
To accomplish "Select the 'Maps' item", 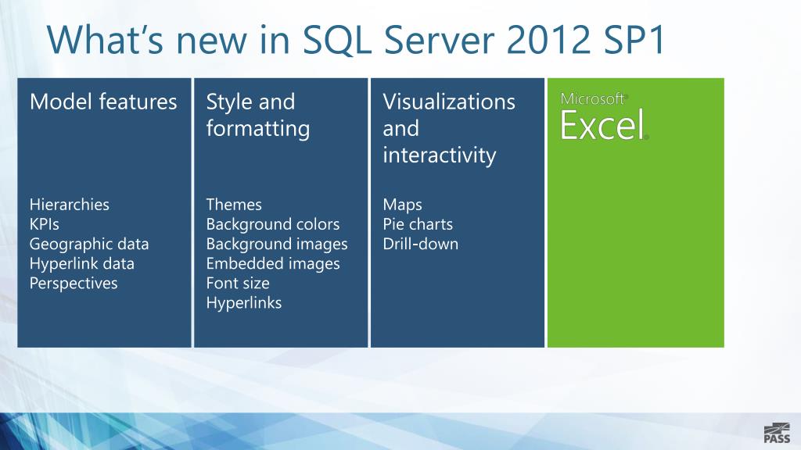I will (403, 205).
